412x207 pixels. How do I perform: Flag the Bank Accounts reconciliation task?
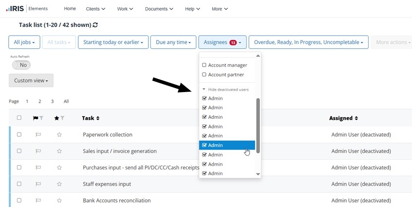pyautogui.click(x=38, y=201)
